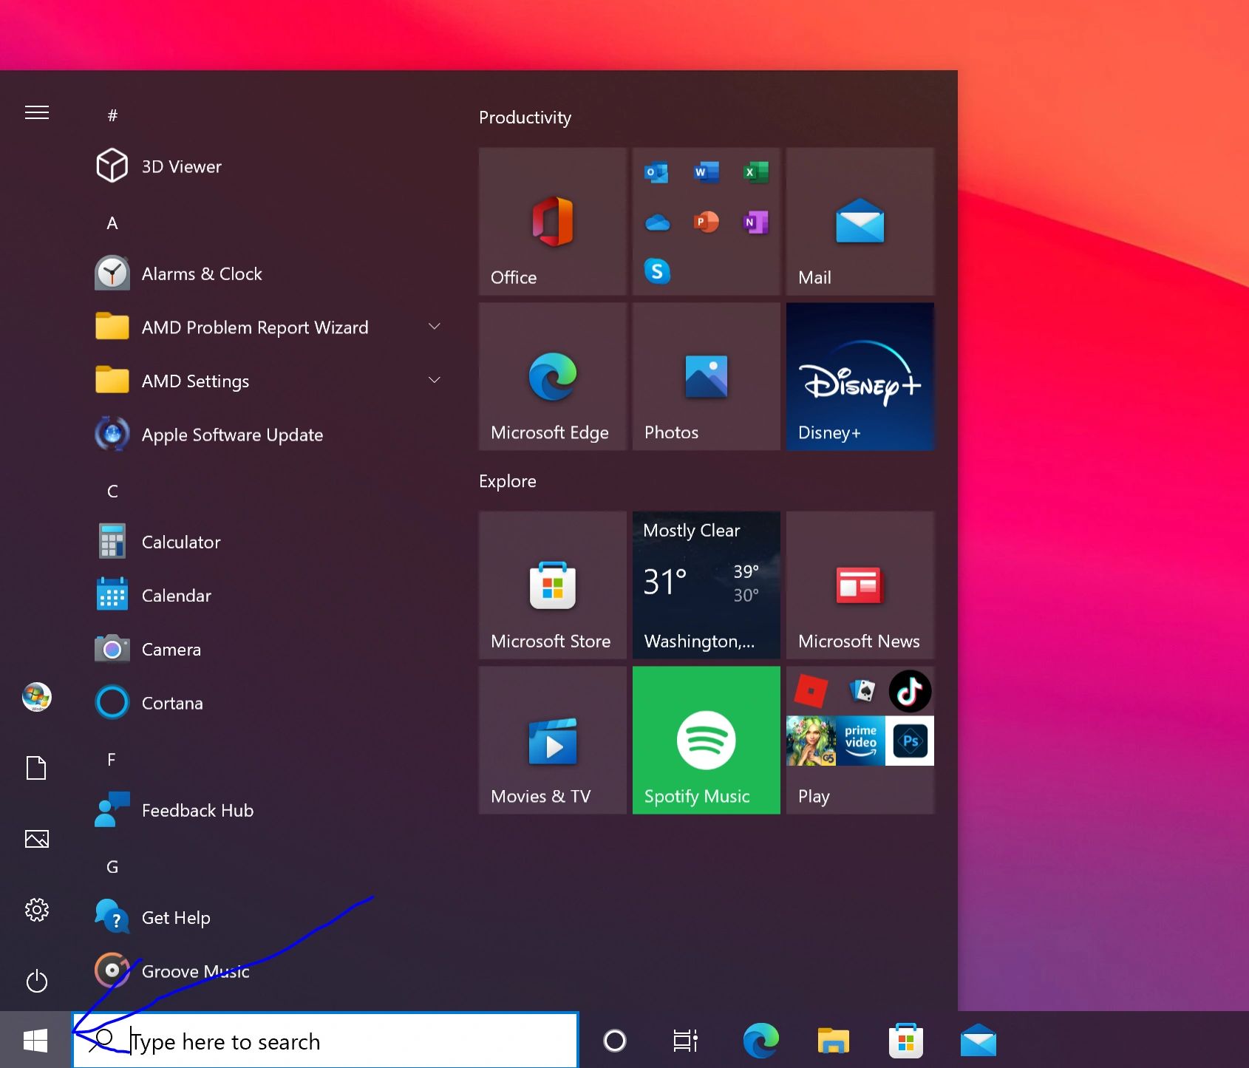Open the Washington weather live tile
Screen dimensions: 1249x1068
(x=706, y=585)
